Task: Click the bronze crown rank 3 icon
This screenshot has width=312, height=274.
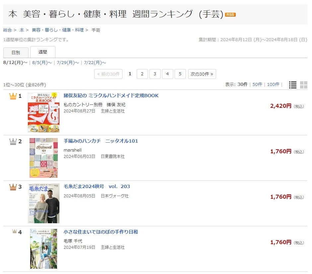Action: [x=13, y=187]
